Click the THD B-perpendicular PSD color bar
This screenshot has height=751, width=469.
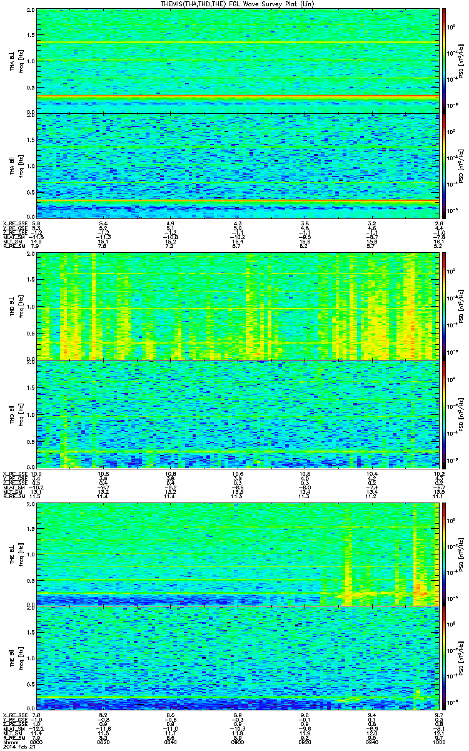click(x=443, y=307)
